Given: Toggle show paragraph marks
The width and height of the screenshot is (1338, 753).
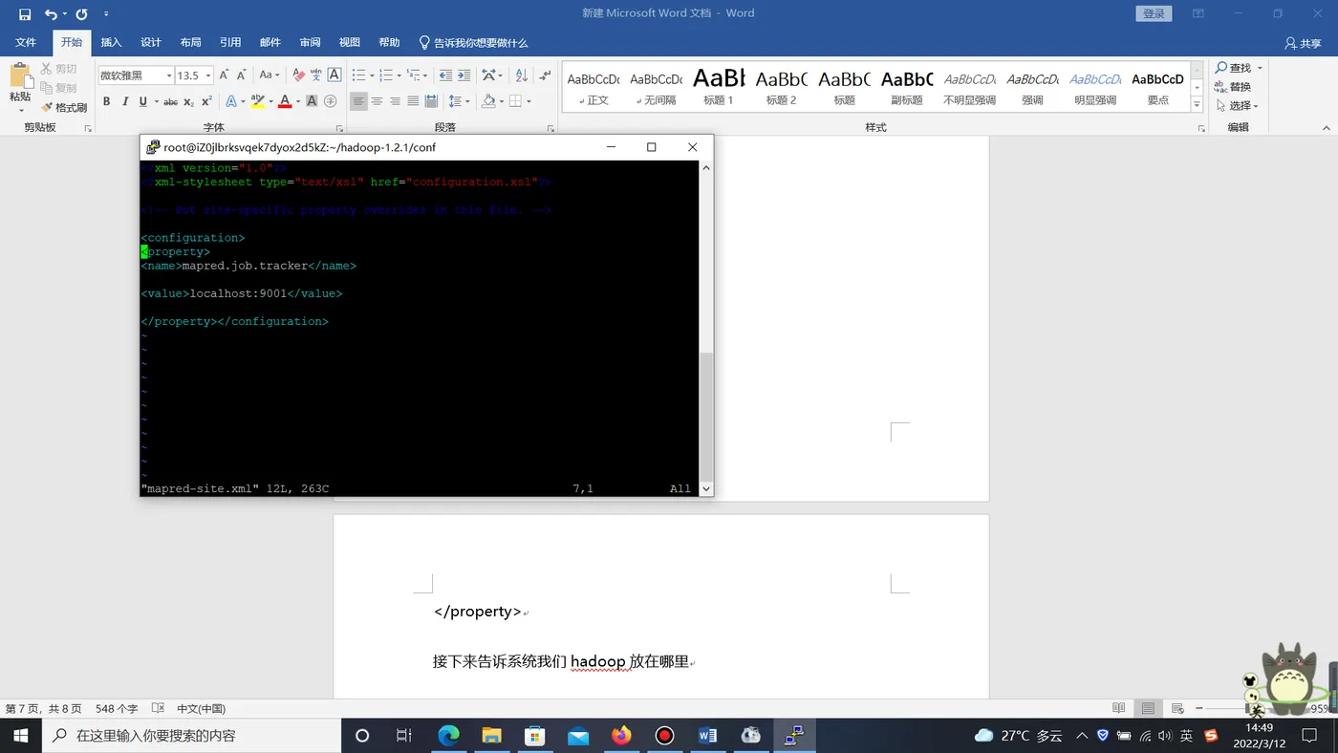Looking at the screenshot, I should point(545,75).
